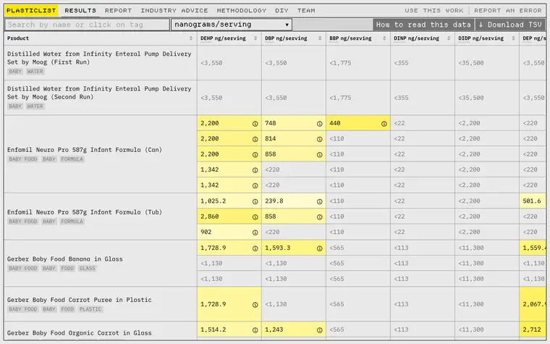Sort by the Product column arrows

point(191,38)
